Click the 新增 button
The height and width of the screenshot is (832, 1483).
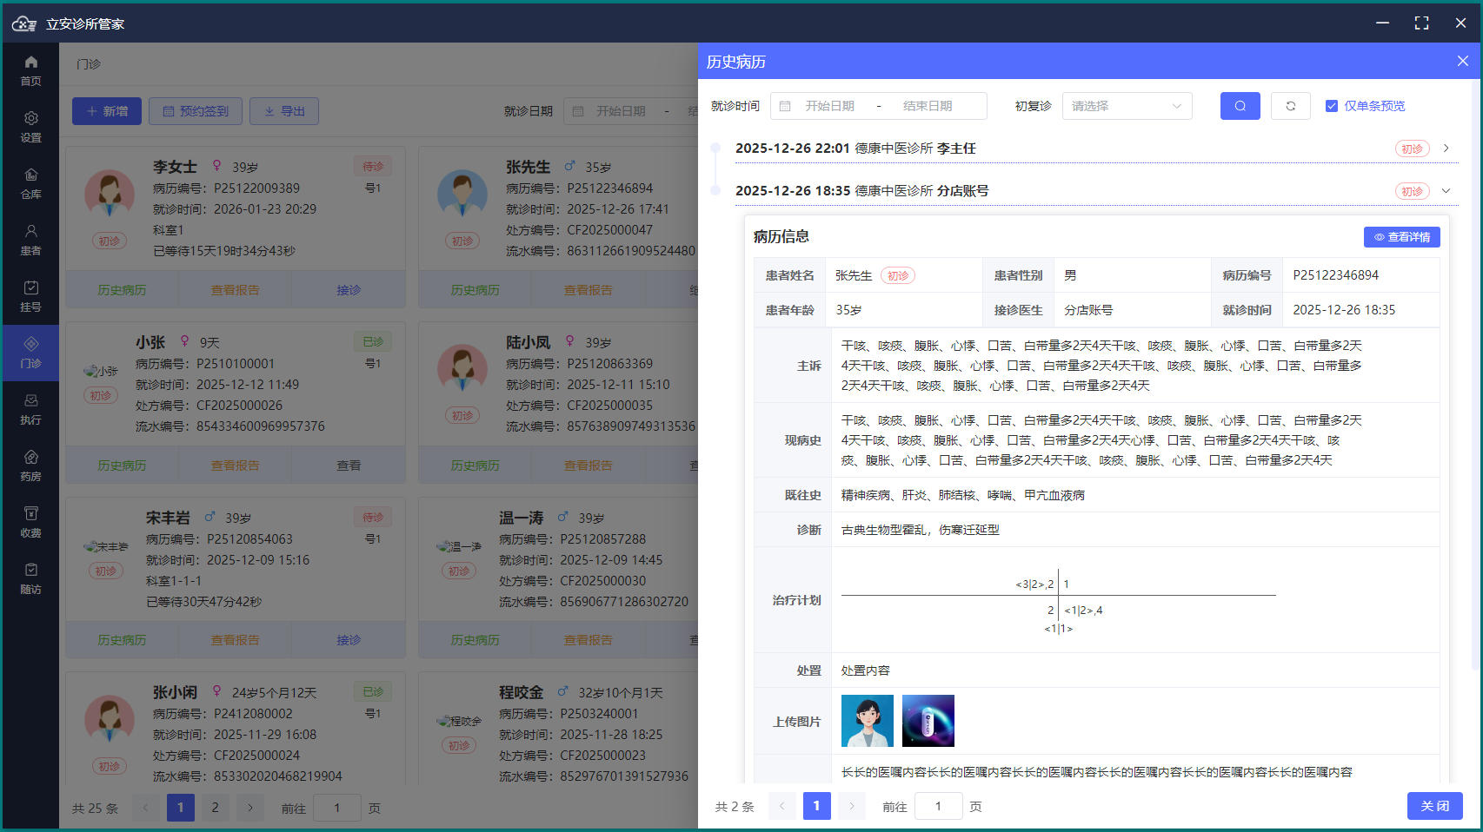pyautogui.click(x=107, y=111)
